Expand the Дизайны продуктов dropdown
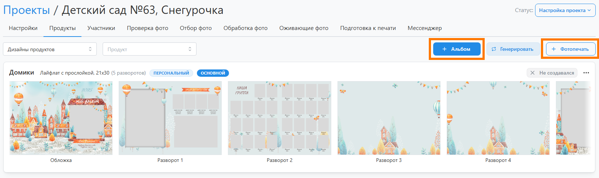This screenshot has height=178, width=599. click(x=50, y=49)
